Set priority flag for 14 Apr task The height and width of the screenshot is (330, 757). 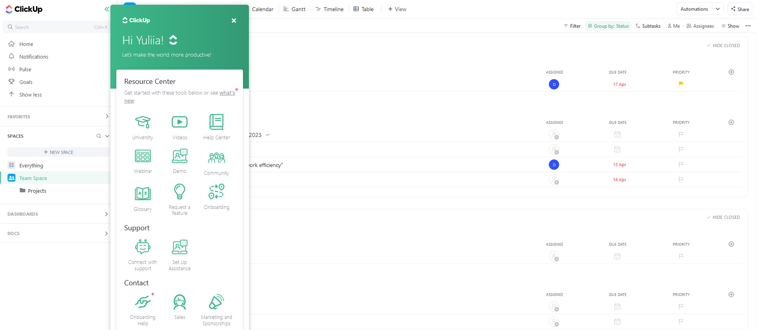[681, 180]
